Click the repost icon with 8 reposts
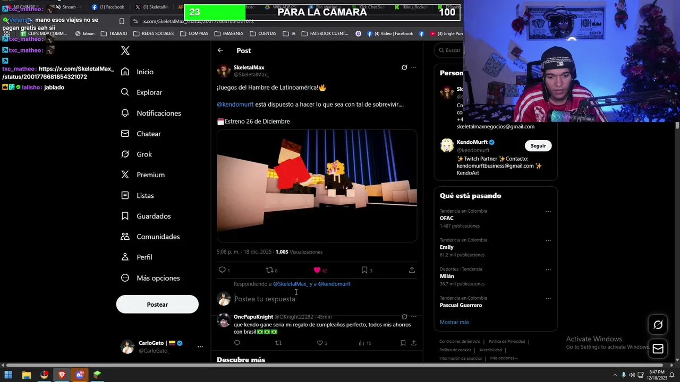The height and width of the screenshot is (382, 680). pyautogui.click(x=271, y=270)
